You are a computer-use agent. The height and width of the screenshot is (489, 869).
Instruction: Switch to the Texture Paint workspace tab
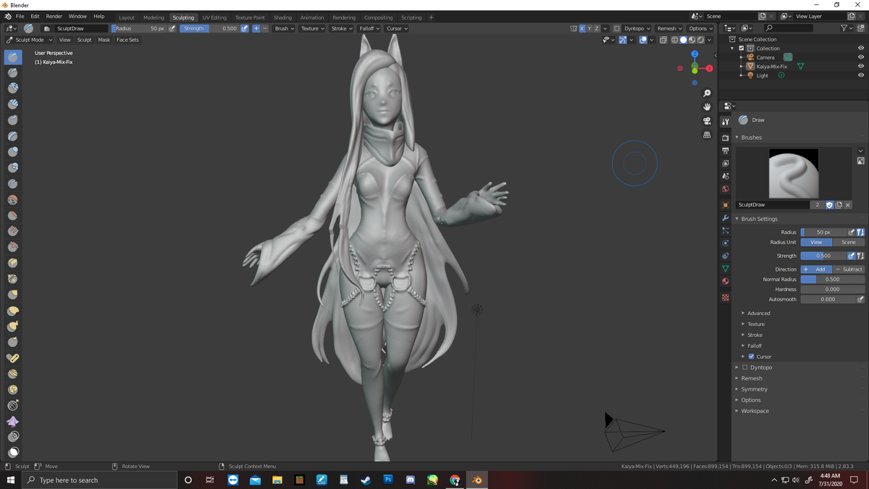pyautogui.click(x=250, y=17)
